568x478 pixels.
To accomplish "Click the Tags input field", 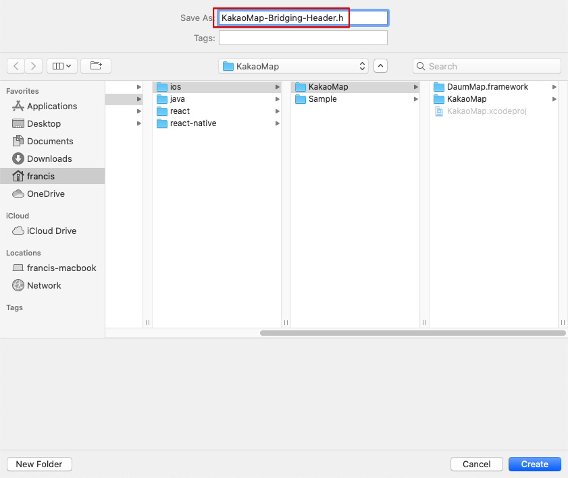I will (x=303, y=38).
